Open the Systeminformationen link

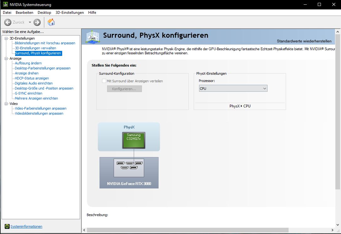[x=26, y=226]
